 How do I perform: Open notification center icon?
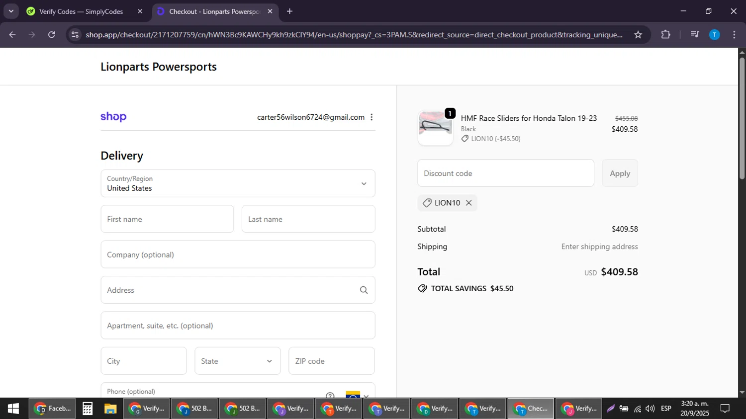tap(725, 409)
